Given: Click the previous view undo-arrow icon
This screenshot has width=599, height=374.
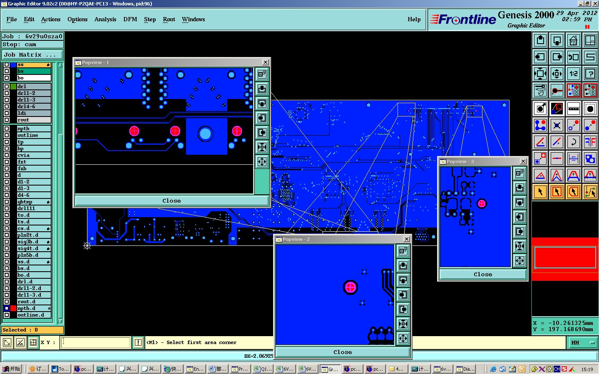Looking at the screenshot, I should tap(574, 57).
